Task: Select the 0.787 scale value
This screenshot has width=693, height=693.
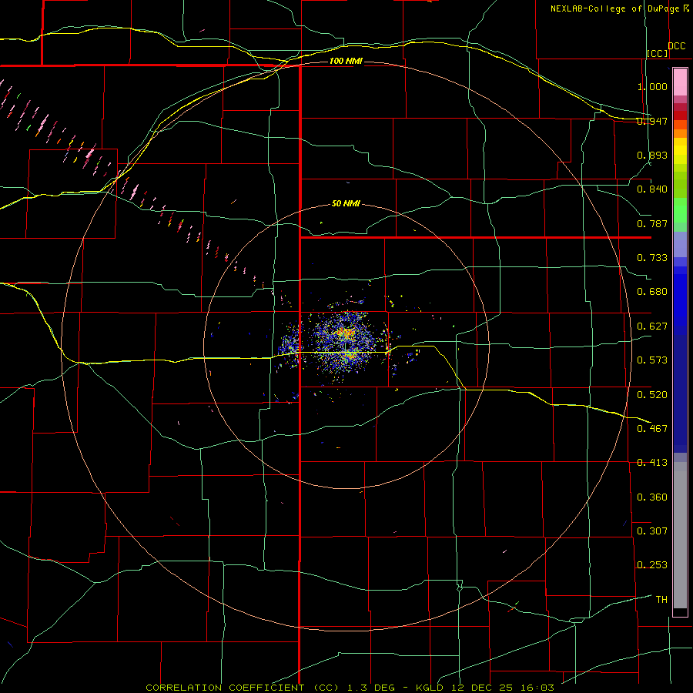Action: (652, 223)
